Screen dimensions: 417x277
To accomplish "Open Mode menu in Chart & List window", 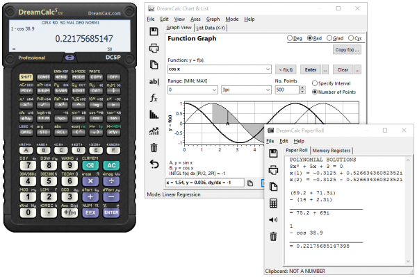I will pos(232,19).
